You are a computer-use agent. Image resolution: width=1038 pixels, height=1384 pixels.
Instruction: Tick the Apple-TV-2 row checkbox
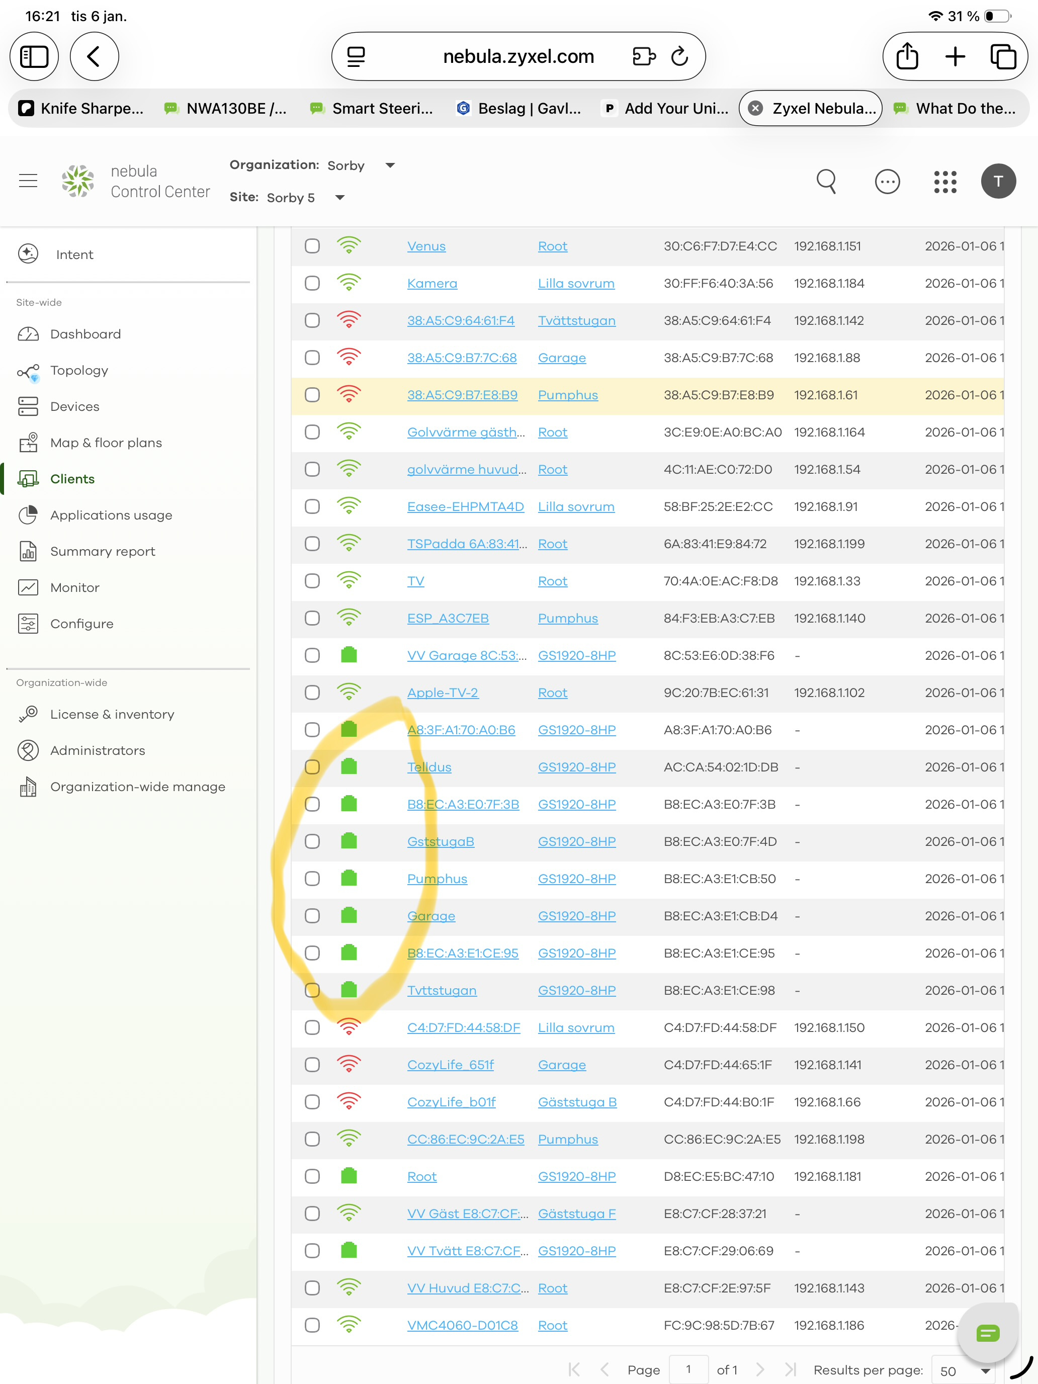pyautogui.click(x=312, y=693)
